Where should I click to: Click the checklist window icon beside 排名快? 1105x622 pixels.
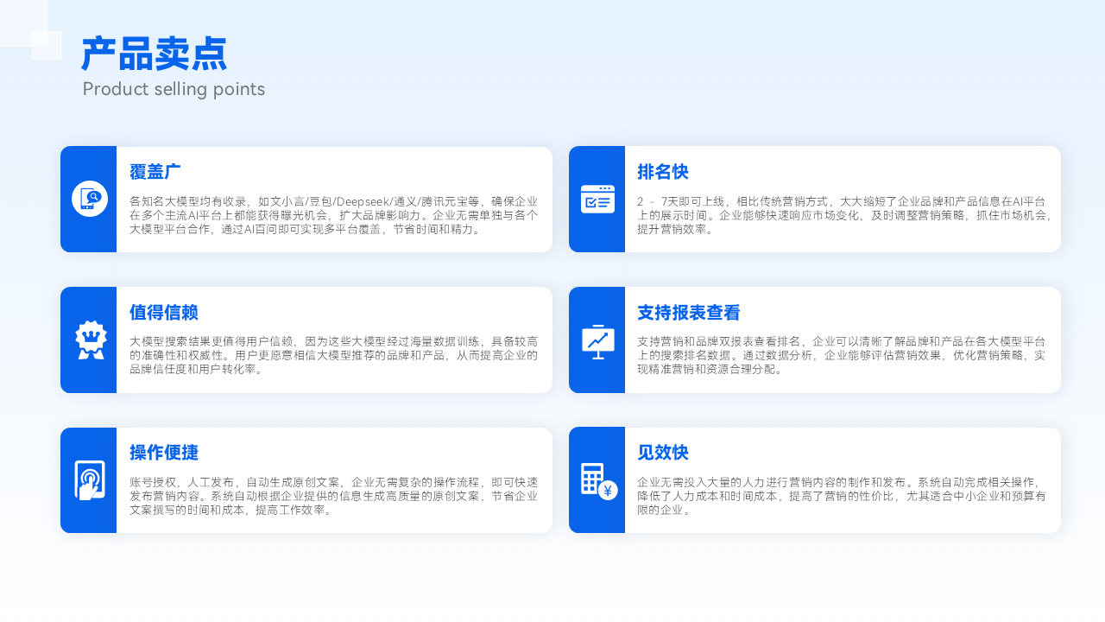597,200
